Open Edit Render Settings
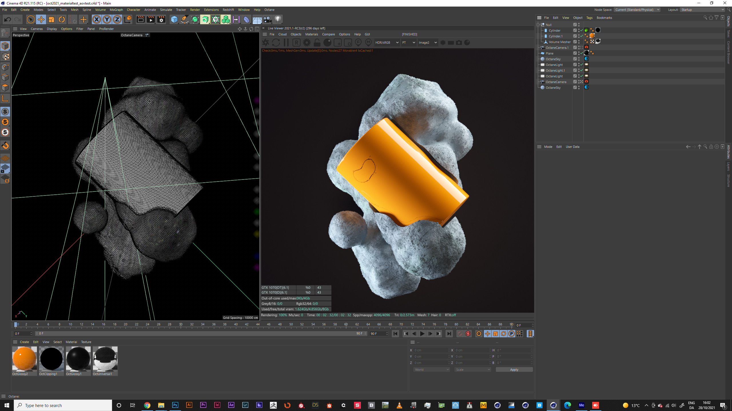This screenshot has width=732, height=411. (161, 19)
